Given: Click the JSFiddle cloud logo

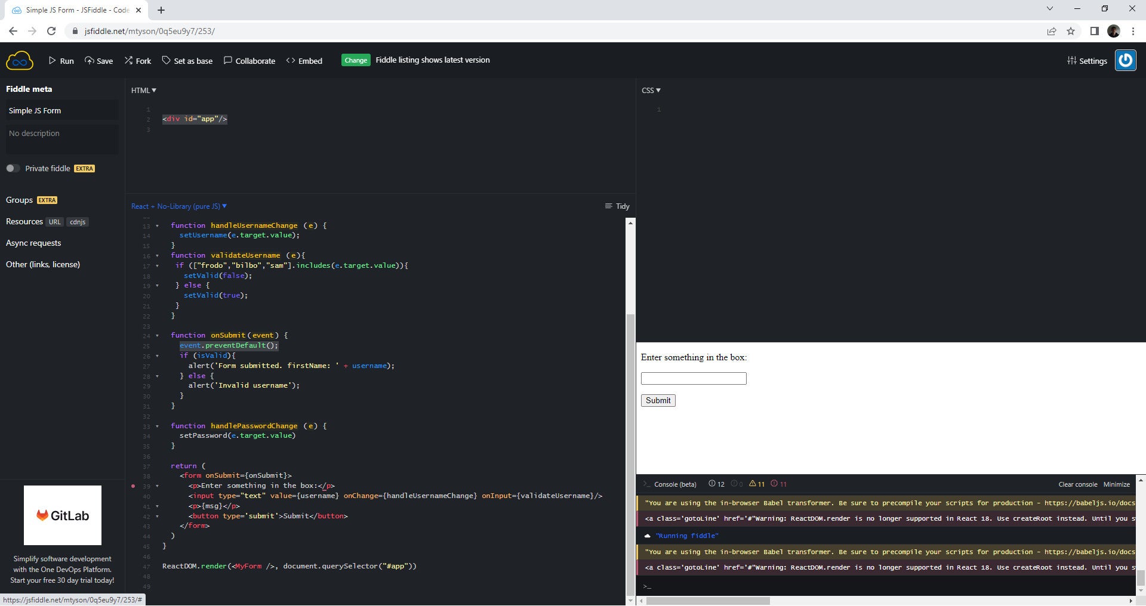Looking at the screenshot, I should pos(20,60).
